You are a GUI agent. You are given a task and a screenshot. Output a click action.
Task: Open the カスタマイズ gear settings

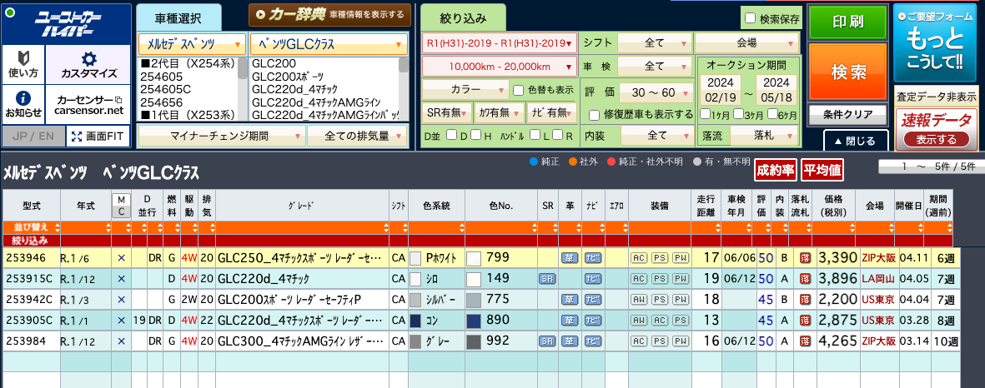88,63
